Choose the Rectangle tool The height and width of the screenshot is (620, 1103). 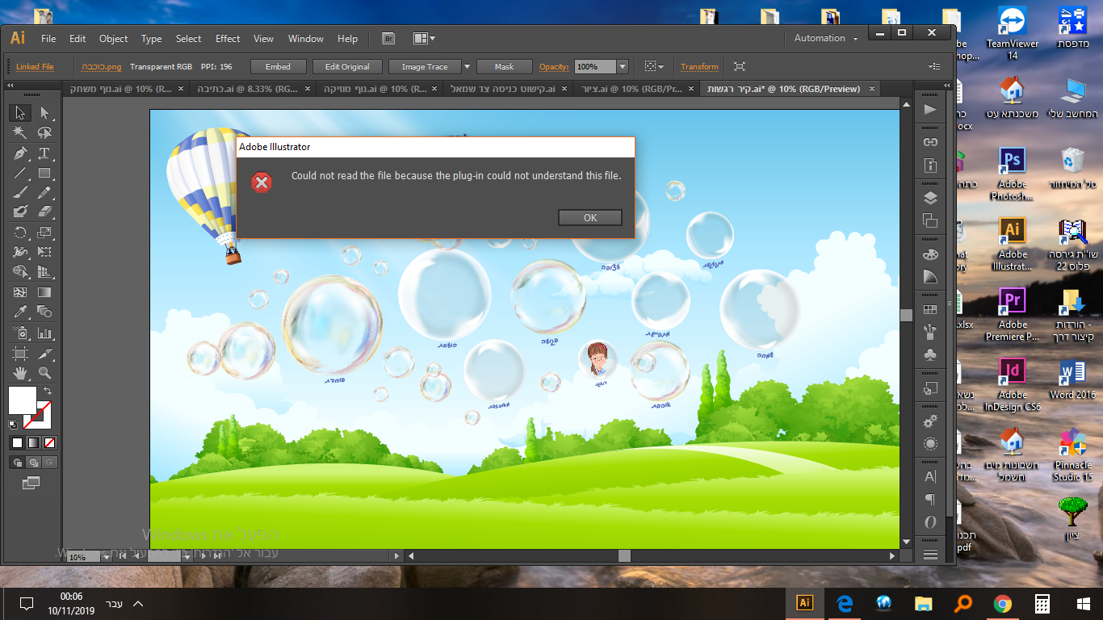pos(44,173)
